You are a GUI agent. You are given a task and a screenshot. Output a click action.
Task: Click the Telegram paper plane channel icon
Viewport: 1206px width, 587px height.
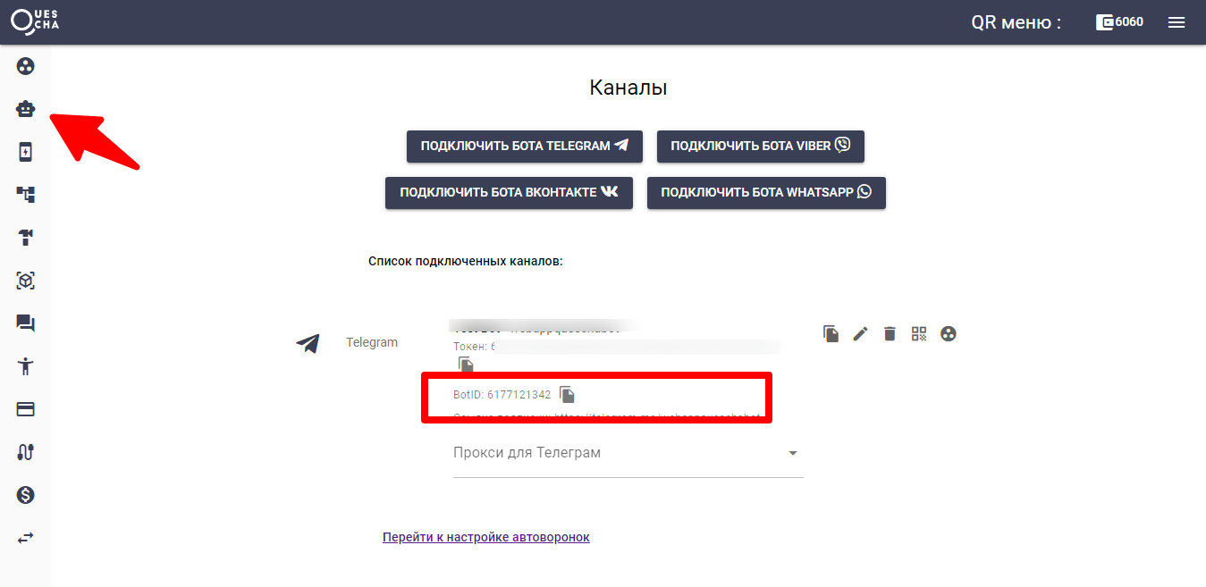pos(308,342)
